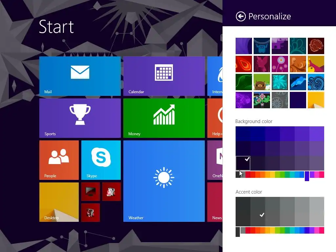Choose the dark green leaf background thumbnail
This screenshot has height=252, width=336.
click(244, 82)
